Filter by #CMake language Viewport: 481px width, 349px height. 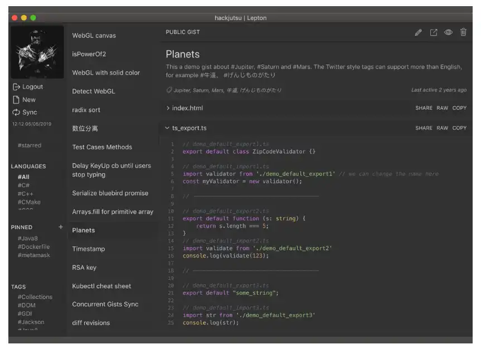[x=29, y=202]
